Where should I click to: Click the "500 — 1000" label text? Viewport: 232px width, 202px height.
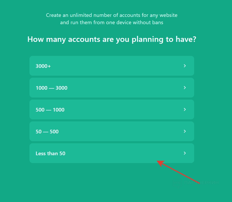(x=50, y=110)
